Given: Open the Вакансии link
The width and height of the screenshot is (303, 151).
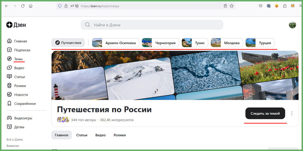Looking at the screenshot, I should [13, 146].
